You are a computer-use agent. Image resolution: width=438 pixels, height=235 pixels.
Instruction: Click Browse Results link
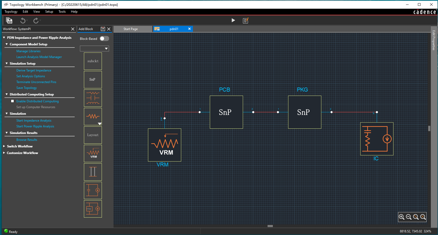[27, 140]
